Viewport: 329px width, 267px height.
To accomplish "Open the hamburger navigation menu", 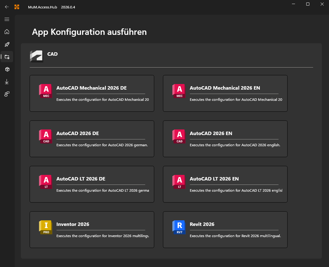I will click(7, 19).
